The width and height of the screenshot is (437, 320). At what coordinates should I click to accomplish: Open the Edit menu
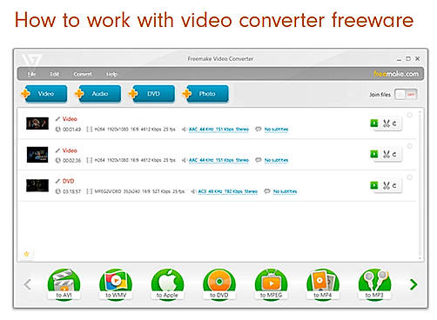tap(54, 74)
